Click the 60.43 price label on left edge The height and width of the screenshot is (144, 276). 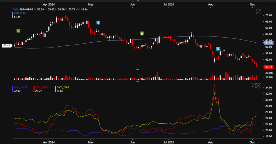(x=7, y=46)
